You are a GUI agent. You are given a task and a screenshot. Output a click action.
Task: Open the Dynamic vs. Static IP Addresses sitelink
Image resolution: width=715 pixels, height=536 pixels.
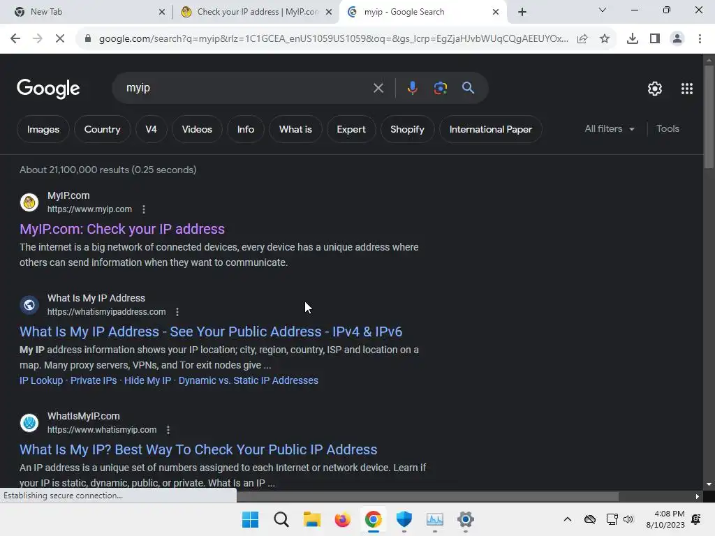[x=249, y=380]
